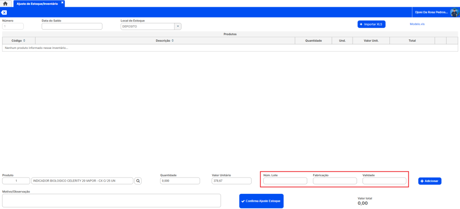
Task: Switch to the Ajuste de Estoque/Inventário tab
Action: pos(37,3)
